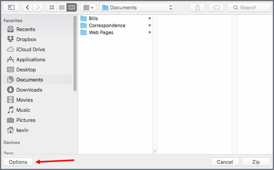Switch to column view
The image size is (274, 170).
72,8
